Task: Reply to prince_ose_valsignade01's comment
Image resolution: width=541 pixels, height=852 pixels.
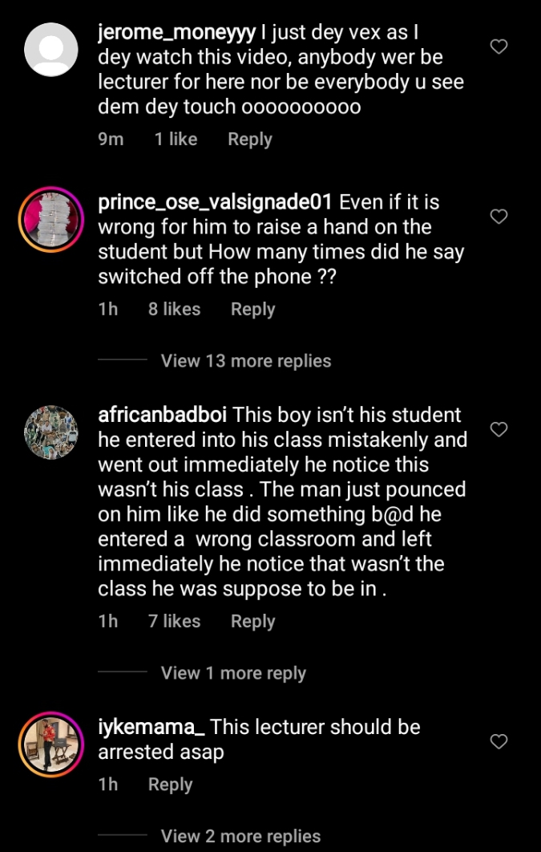Action: coord(252,310)
